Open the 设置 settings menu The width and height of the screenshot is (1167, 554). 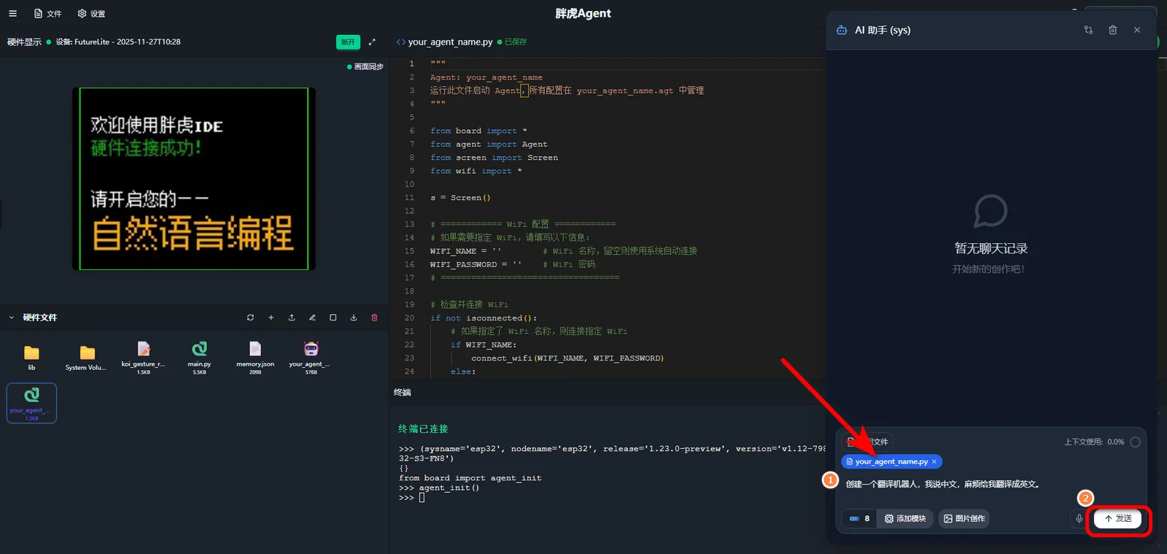[92, 13]
